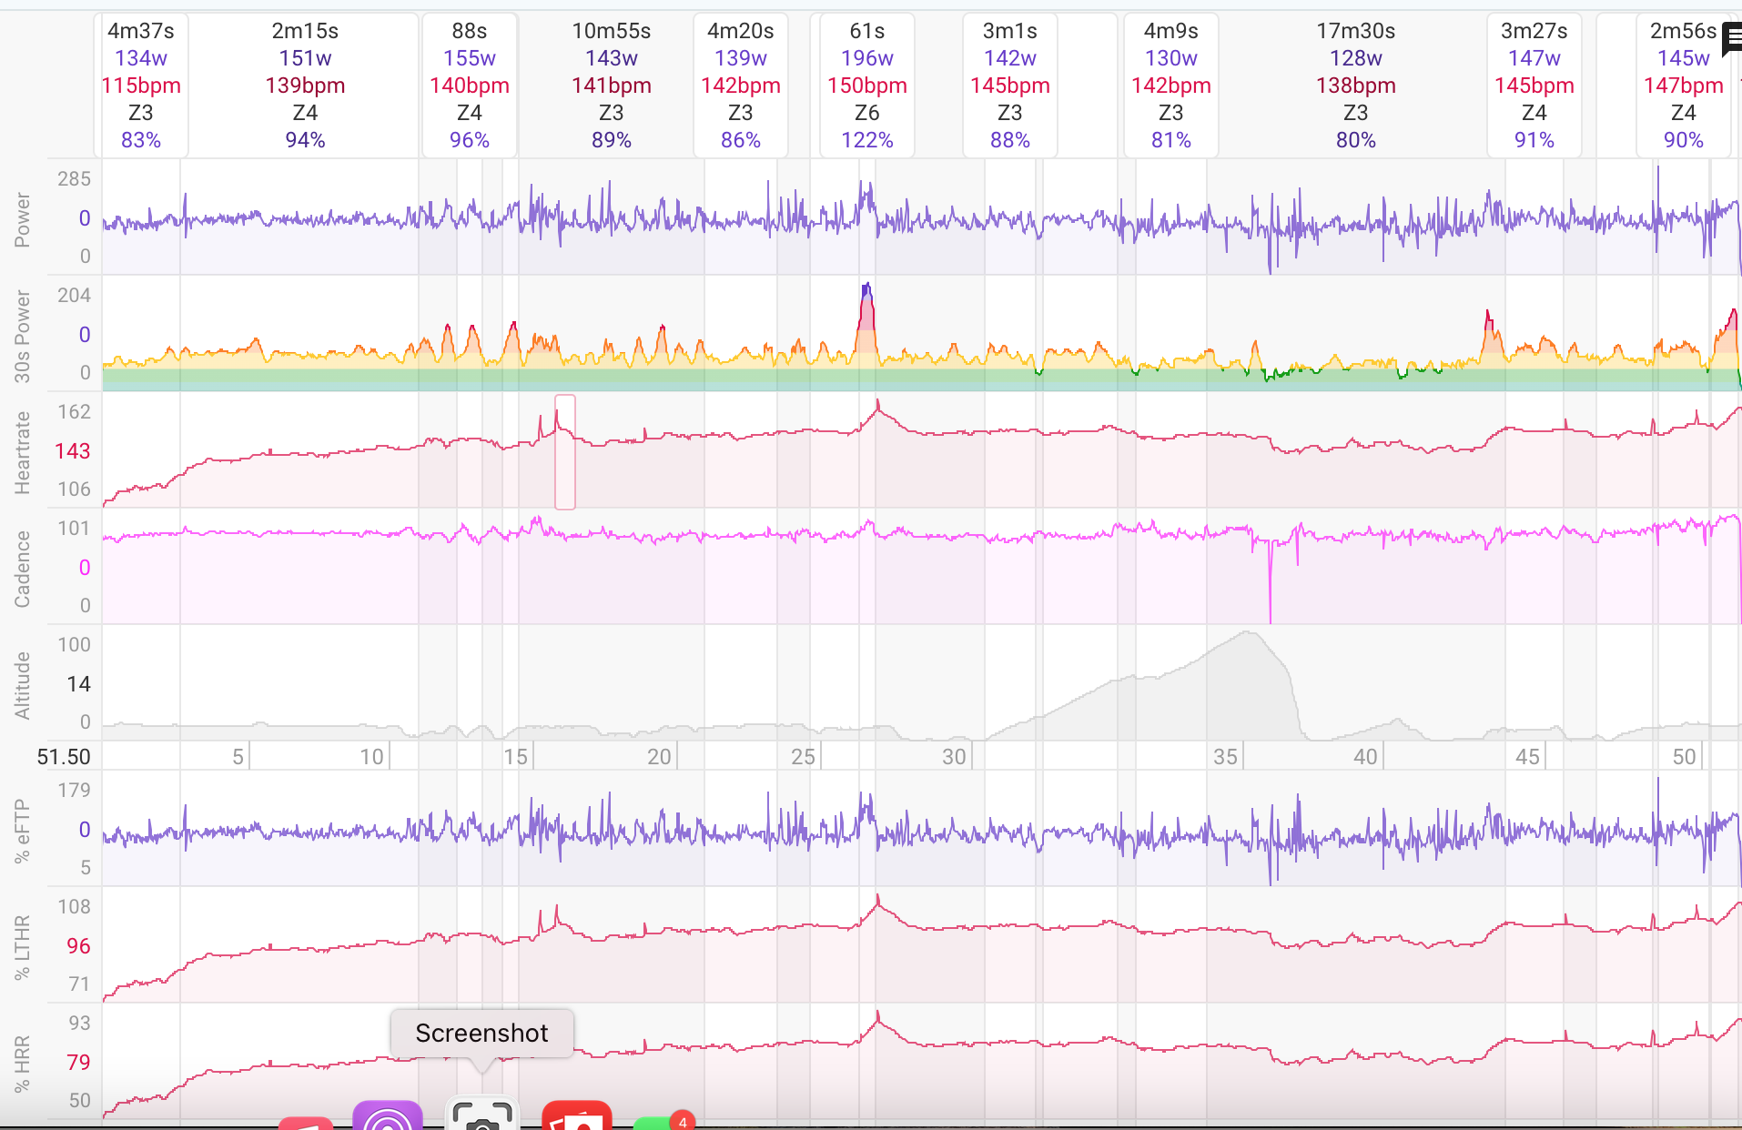Select the 4m37s 134w interval card
Viewport: 1742px width, 1130px height.
click(x=141, y=86)
